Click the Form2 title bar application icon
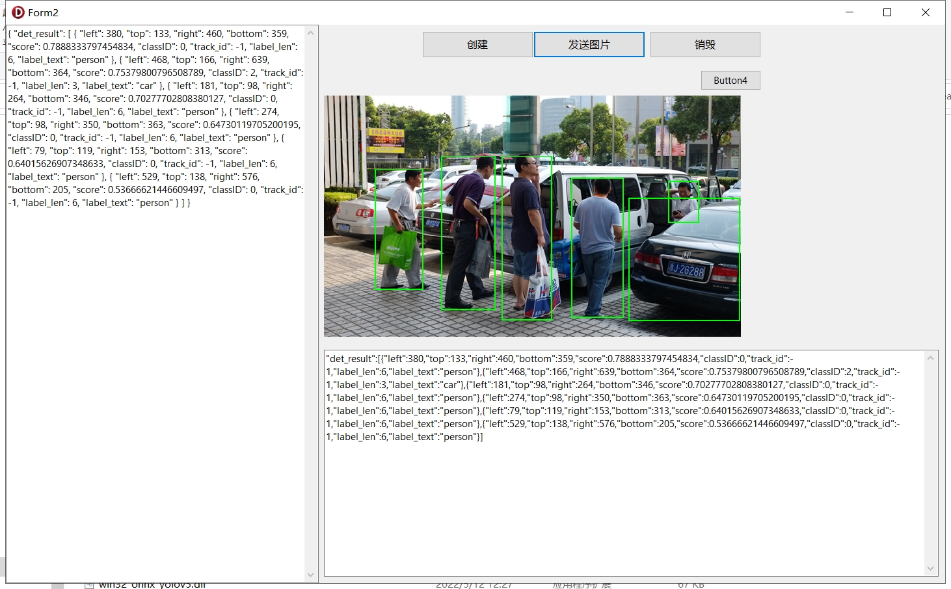 pos(18,12)
